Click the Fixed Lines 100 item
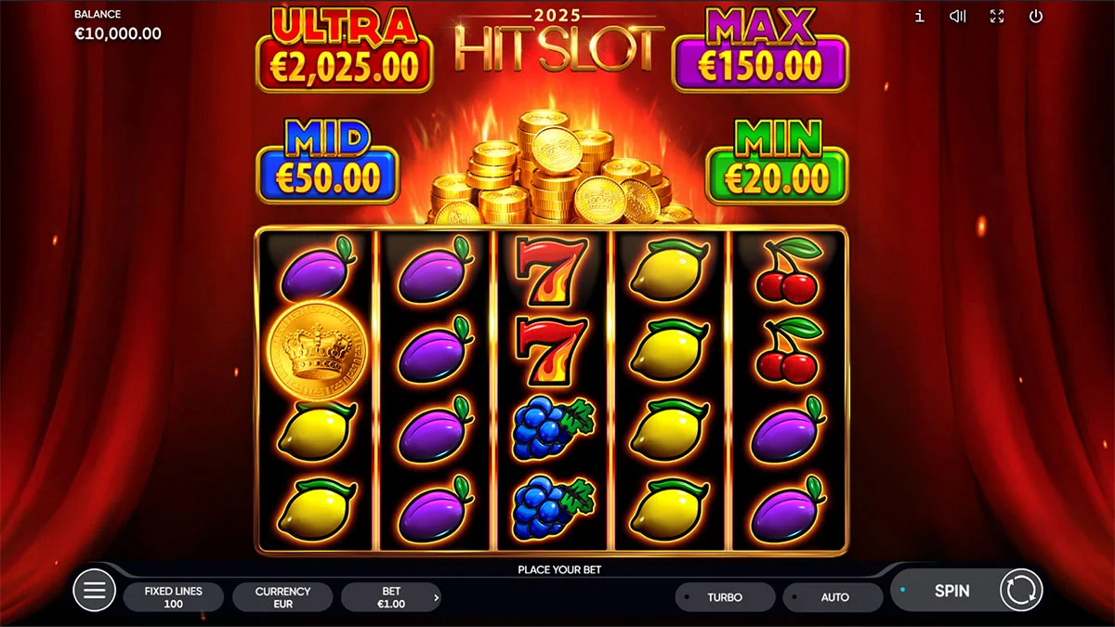 [x=173, y=597]
